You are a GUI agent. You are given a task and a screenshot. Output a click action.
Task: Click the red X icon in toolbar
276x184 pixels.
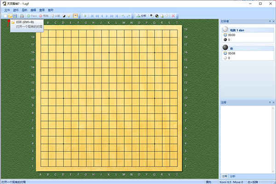click(x=173, y=16)
